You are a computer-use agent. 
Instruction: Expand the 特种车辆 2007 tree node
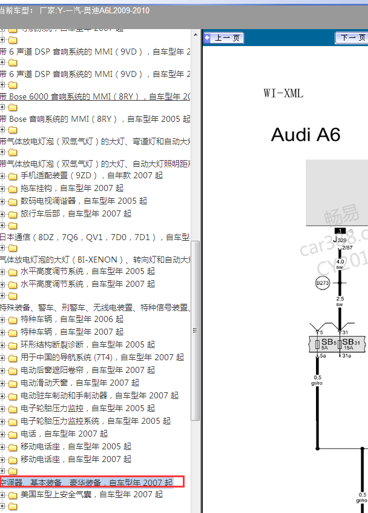2,332
